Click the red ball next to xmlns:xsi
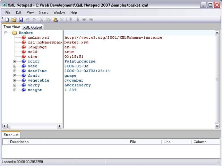 pyautogui.click(x=24, y=37)
